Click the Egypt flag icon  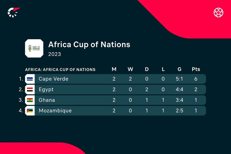pyautogui.click(x=30, y=90)
